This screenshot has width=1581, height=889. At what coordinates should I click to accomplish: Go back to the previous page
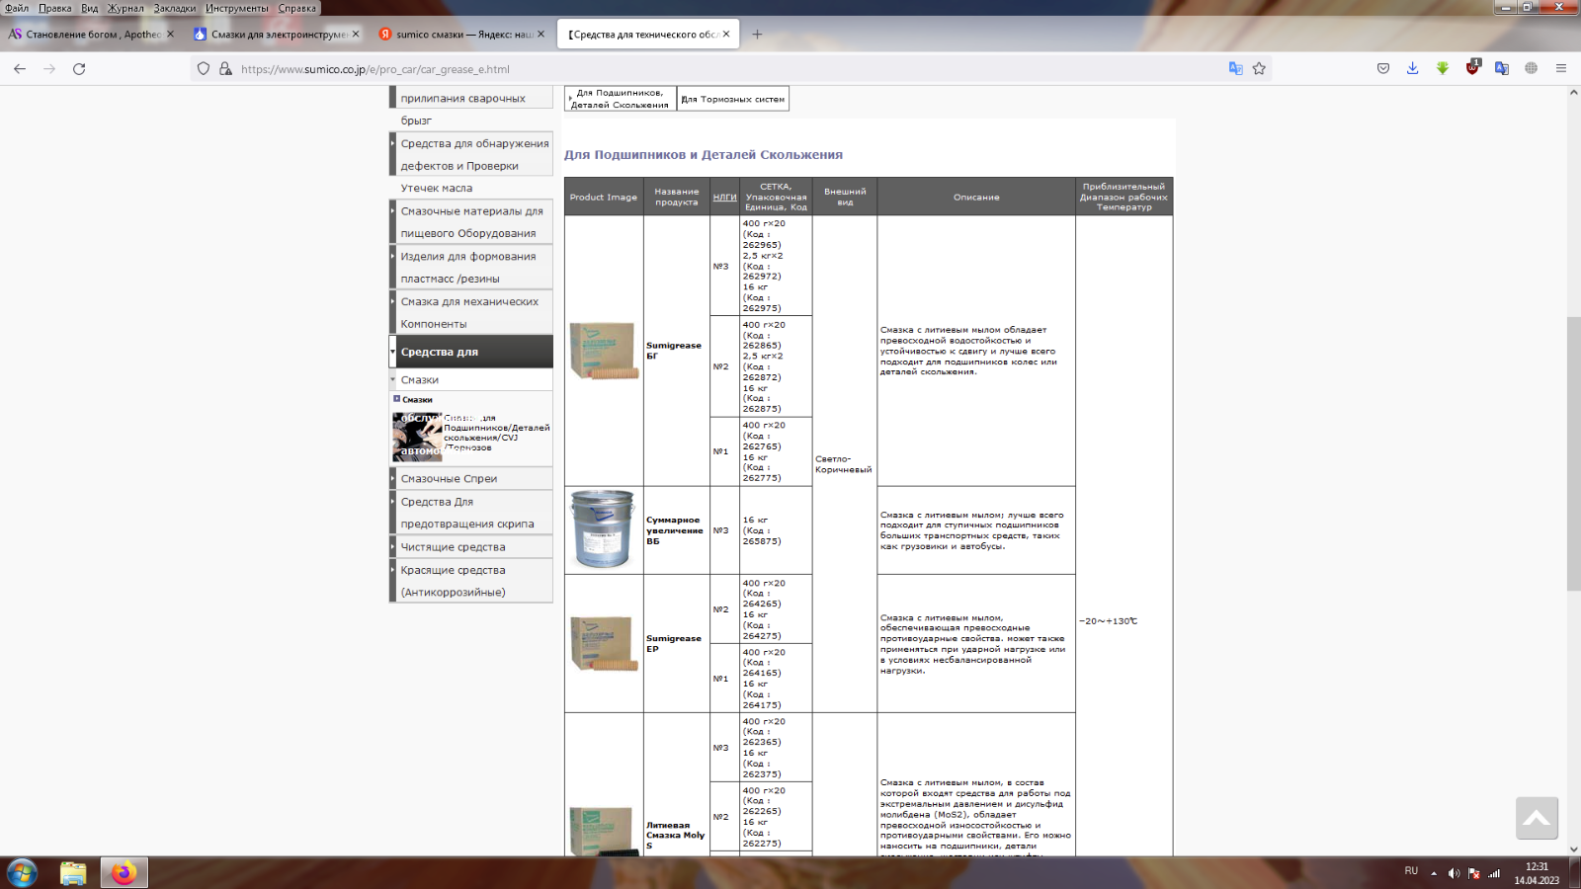[x=20, y=69]
